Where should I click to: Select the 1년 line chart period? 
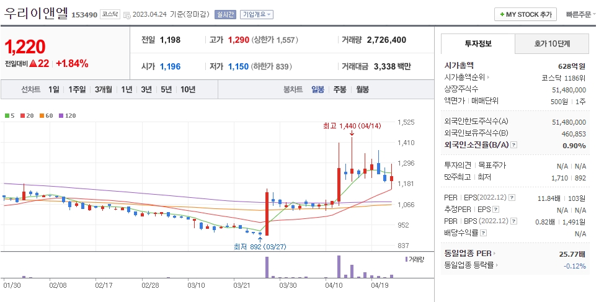pos(127,90)
